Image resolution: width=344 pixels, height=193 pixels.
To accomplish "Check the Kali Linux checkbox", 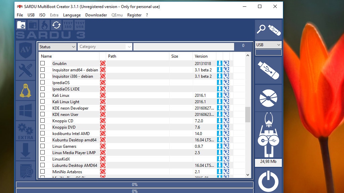I will (x=43, y=95).
